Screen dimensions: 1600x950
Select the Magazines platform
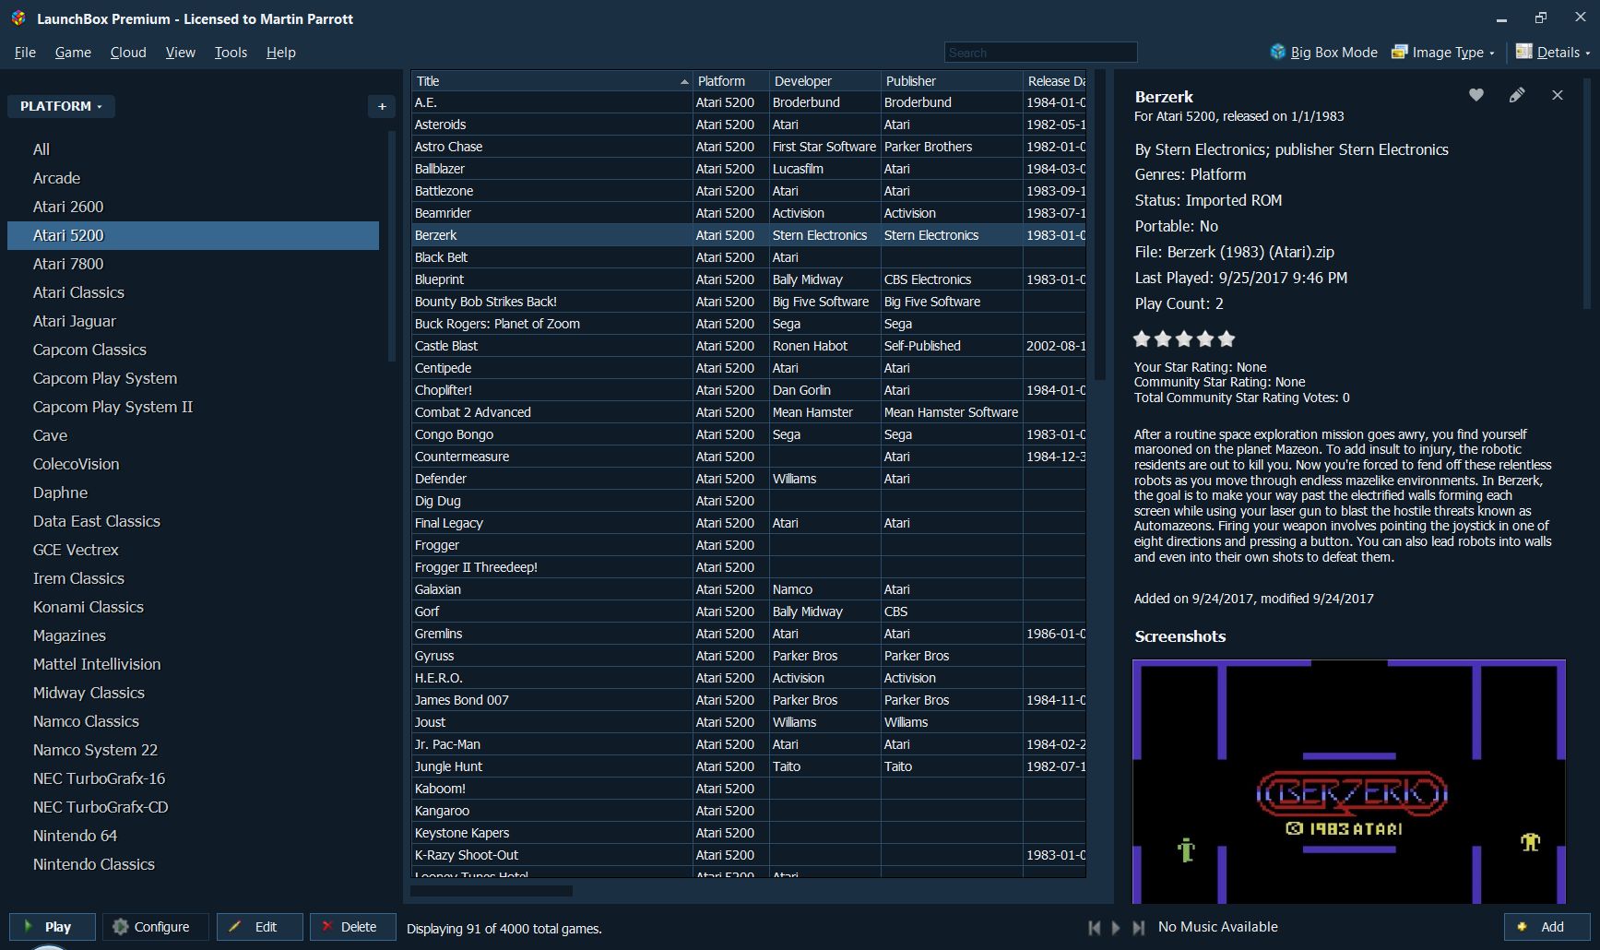[x=193, y=635]
